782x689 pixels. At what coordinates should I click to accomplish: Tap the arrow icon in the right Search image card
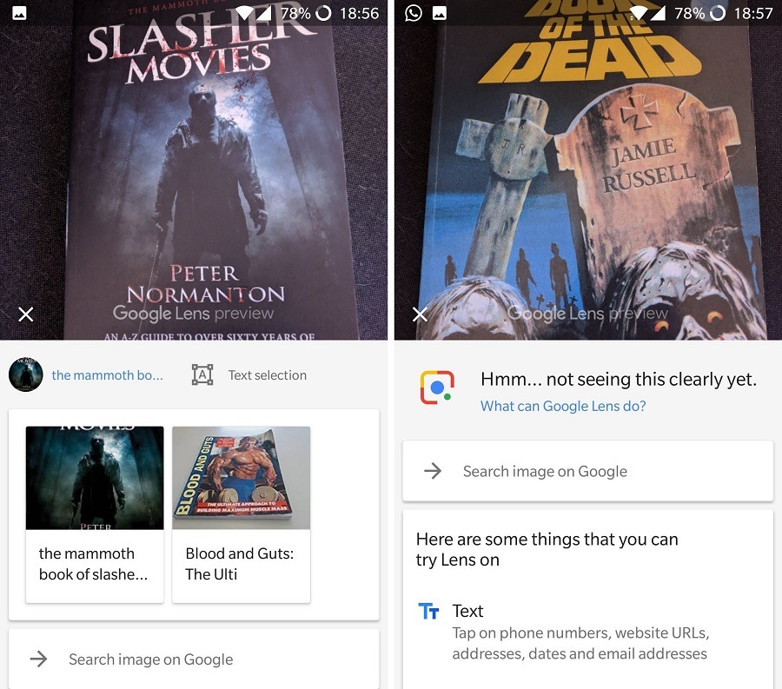coord(433,471)
